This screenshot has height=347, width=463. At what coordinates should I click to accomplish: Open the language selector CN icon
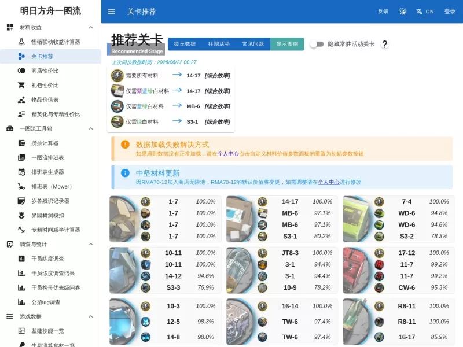point(419,12)
